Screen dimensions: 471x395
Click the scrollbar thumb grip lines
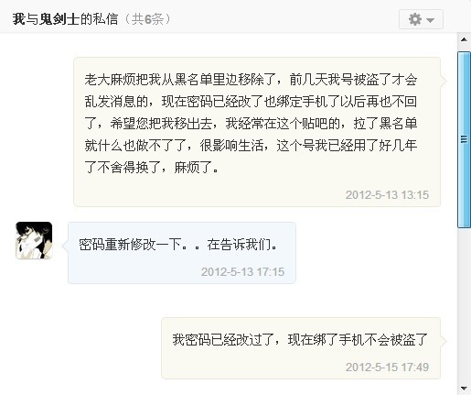click(464, 139)
